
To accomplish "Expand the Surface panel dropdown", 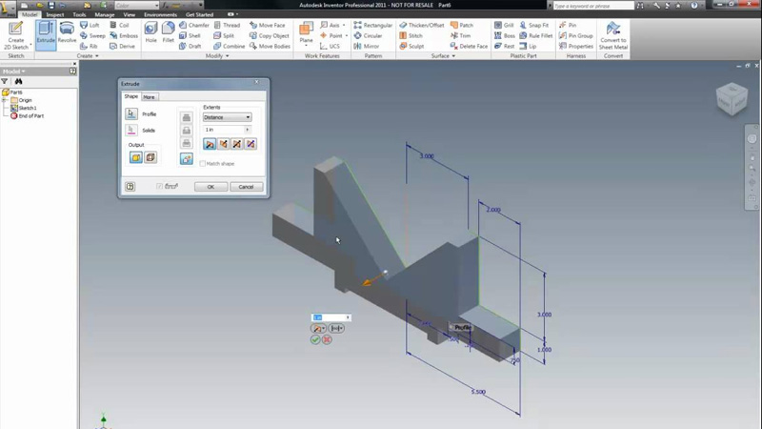I will pos(443,56).
